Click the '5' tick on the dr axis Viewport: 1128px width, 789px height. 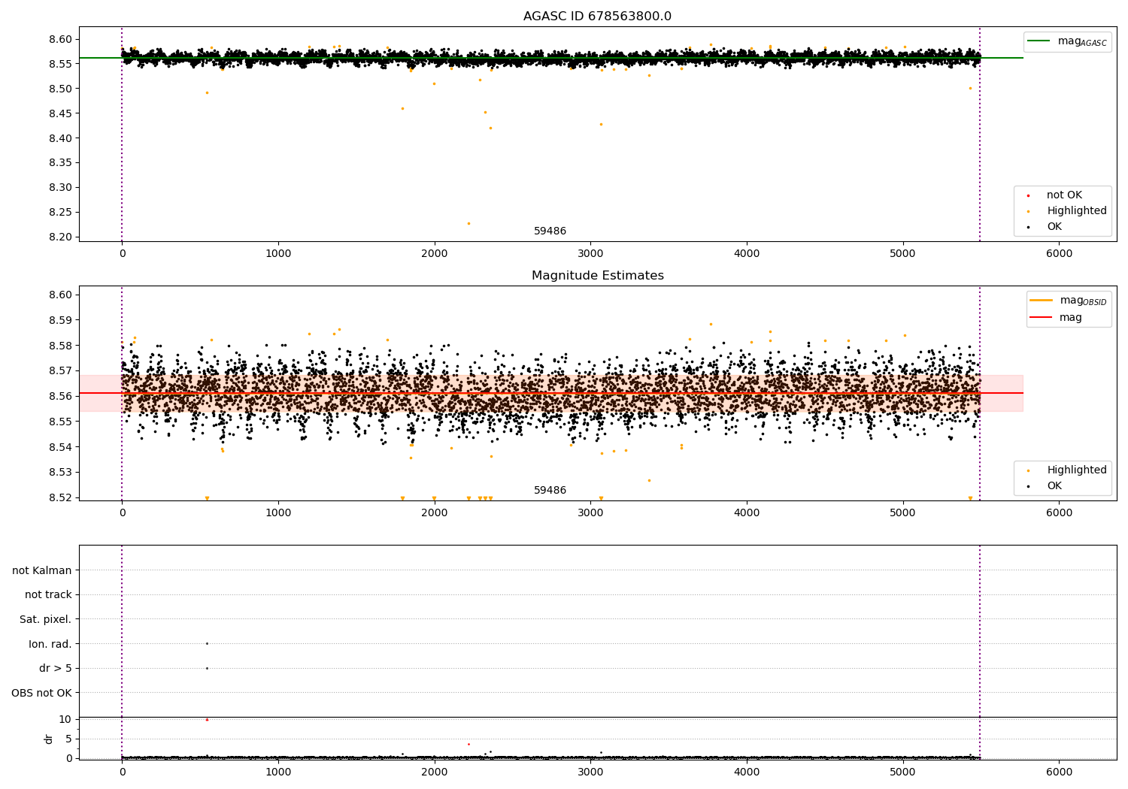pos(68,739)
